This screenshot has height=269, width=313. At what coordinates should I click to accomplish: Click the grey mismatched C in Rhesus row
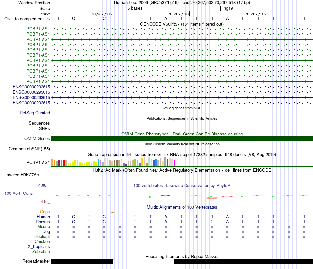click(x=212, y=222)
